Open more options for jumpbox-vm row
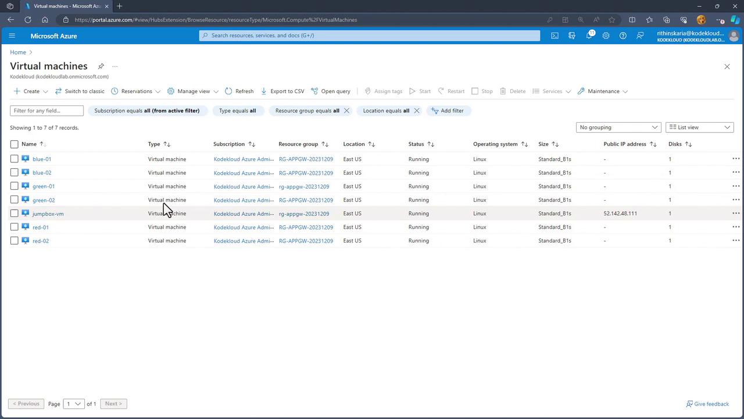The height and width of the screenshot is (419, 744). (x=735, y=214)
